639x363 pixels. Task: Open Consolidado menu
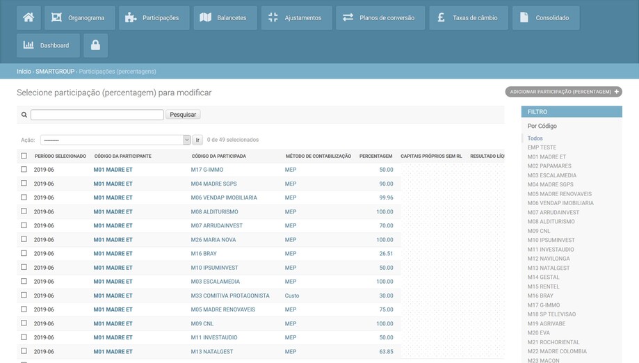(546, 17)
